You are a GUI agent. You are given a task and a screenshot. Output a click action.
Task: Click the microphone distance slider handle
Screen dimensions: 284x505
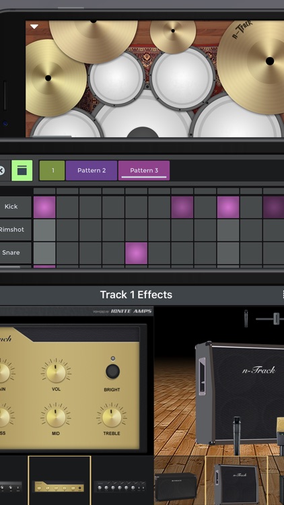coord(277,318)
